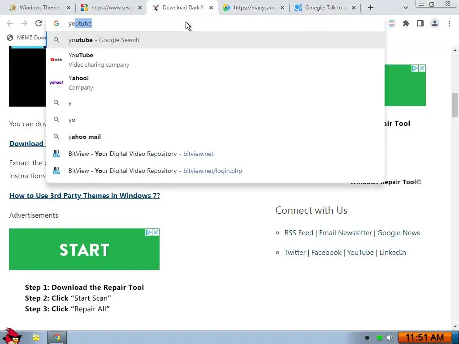This screenshot has height=344, width=459.
Task: Click the 11:51 AM taskbar clock
Action: (425, 337)
